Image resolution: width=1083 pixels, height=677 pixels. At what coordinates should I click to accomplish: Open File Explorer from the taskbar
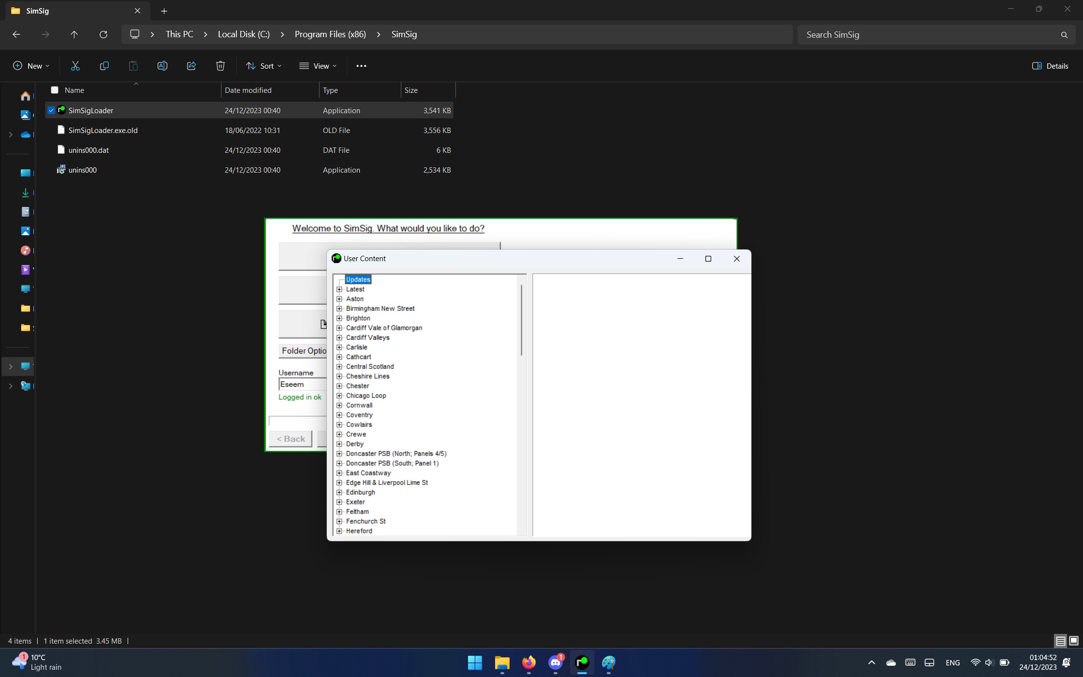point(502,662)
